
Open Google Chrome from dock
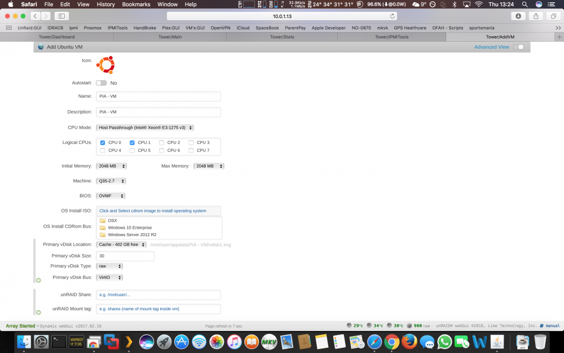pyautogui.click(x=392, y=342)
